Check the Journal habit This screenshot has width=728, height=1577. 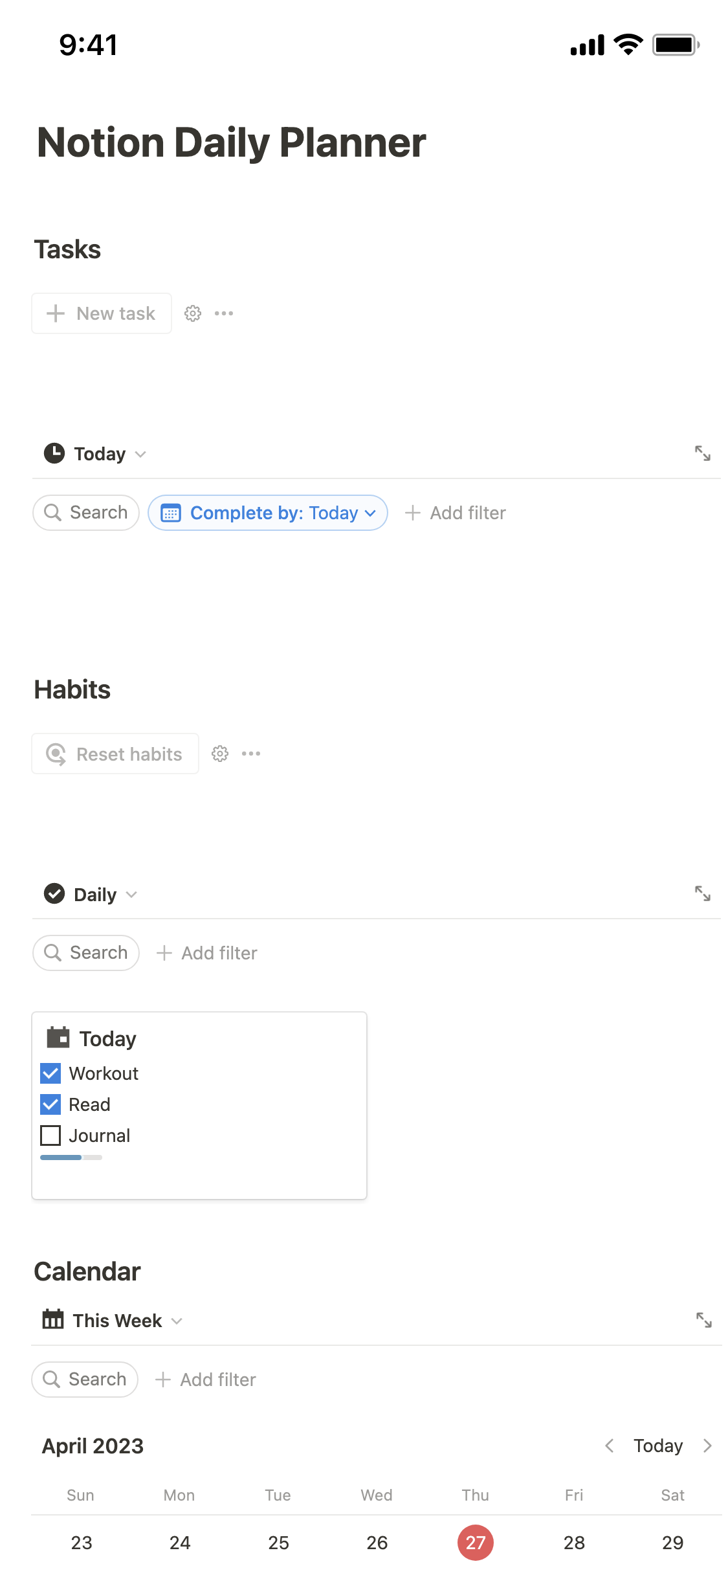(x=50, y=1135)
